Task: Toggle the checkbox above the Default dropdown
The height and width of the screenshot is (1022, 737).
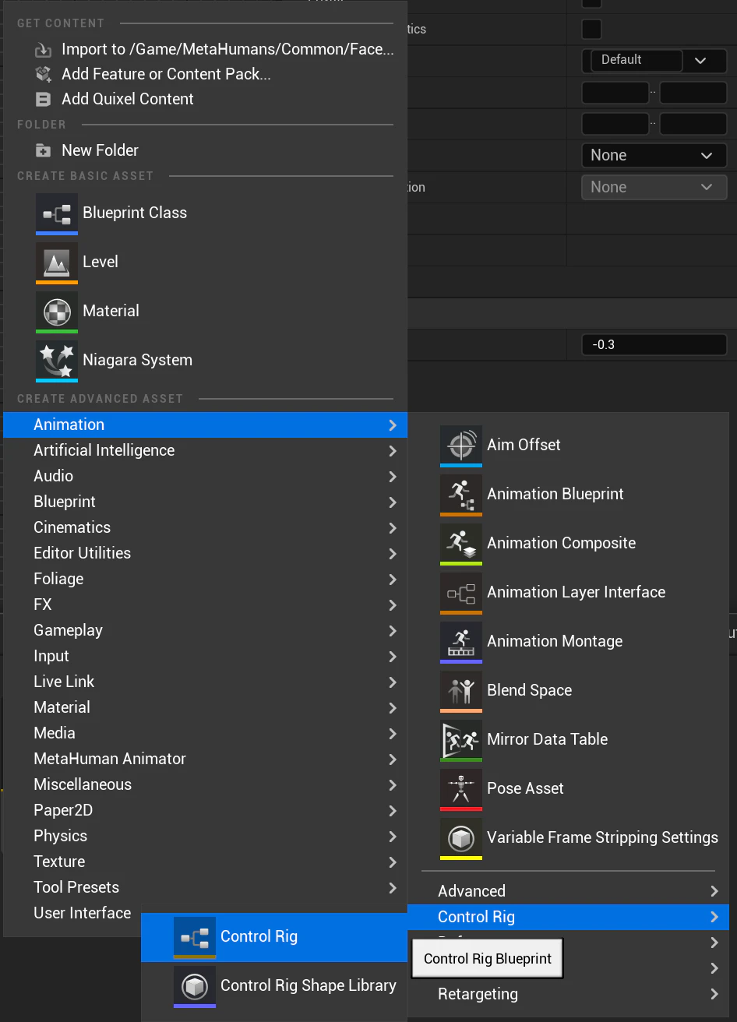Action: [592, 30]
